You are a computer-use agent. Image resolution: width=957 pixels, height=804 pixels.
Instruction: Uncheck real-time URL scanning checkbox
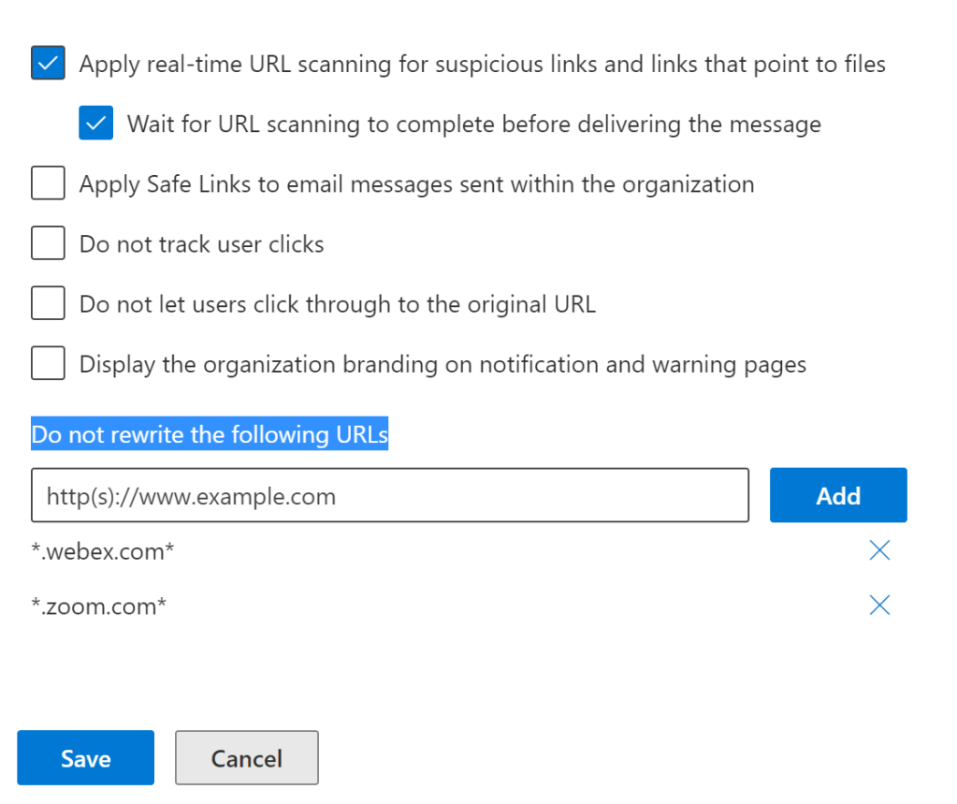click(48, 64)
